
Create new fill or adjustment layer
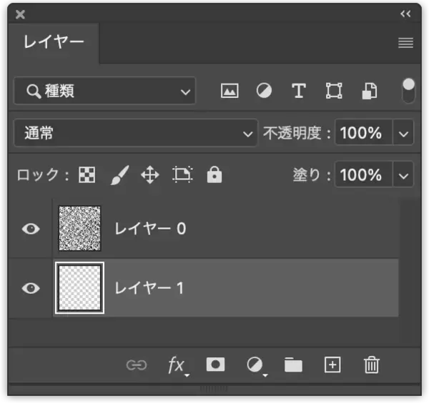tap(257, 366)
